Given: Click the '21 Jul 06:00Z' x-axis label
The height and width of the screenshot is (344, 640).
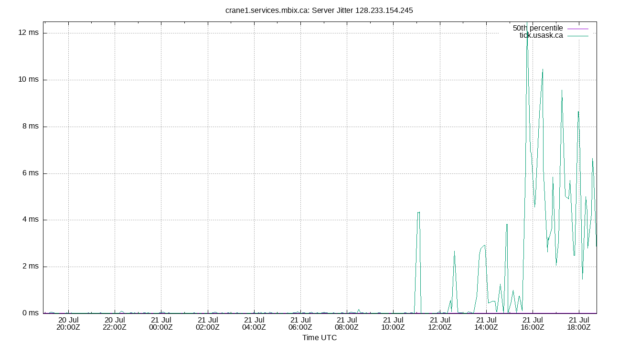Looking at the screenshot, I should (x=300, y=323).
